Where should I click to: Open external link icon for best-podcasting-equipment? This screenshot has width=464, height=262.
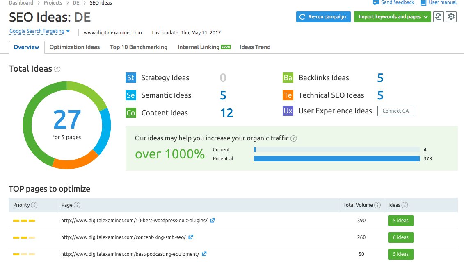pos(204,254)
